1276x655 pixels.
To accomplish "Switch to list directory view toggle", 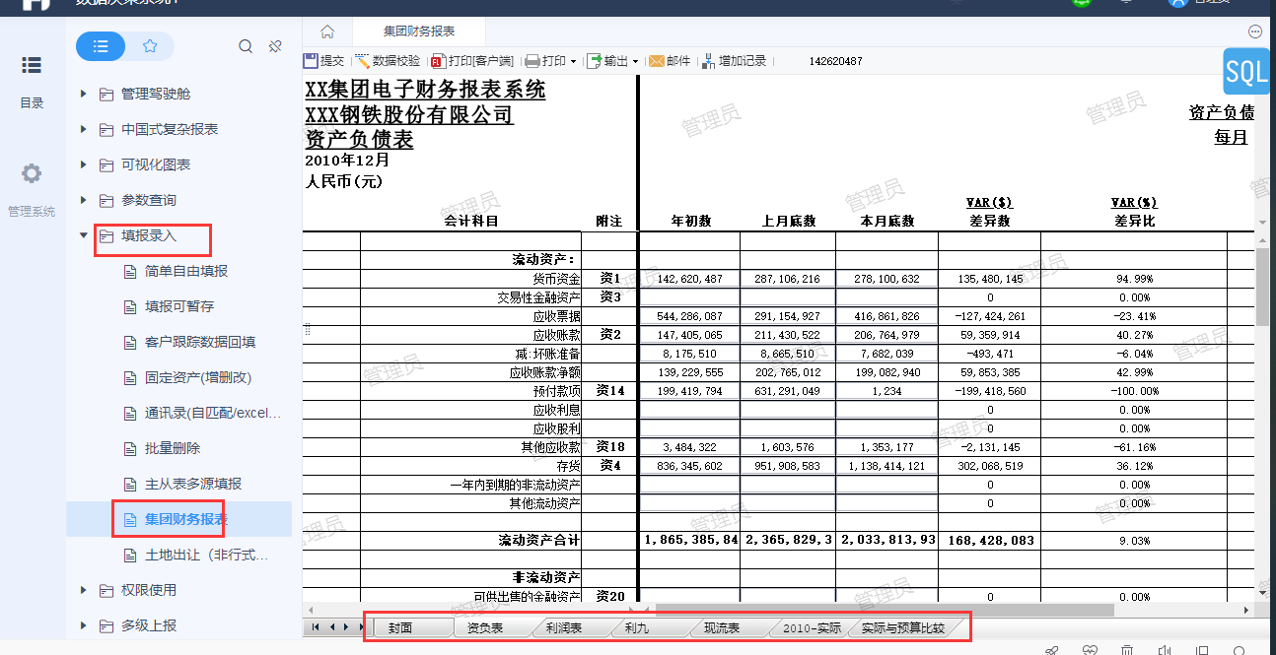I will click(x=101, y=46).
